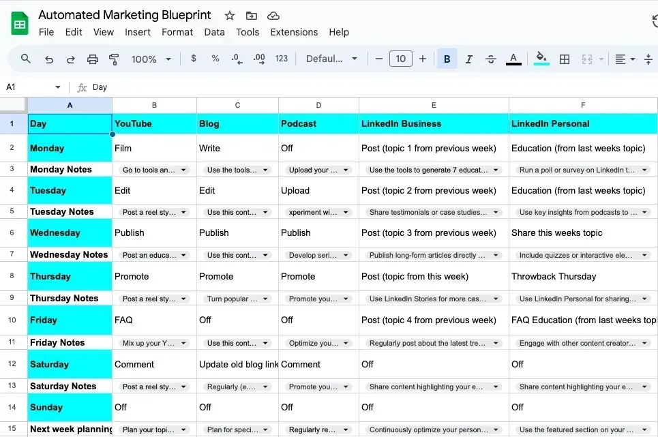658x437 pixels.
Task: Expand Saturday Notes YouTube dropdown chip
Action: click(x=183, y=387)
